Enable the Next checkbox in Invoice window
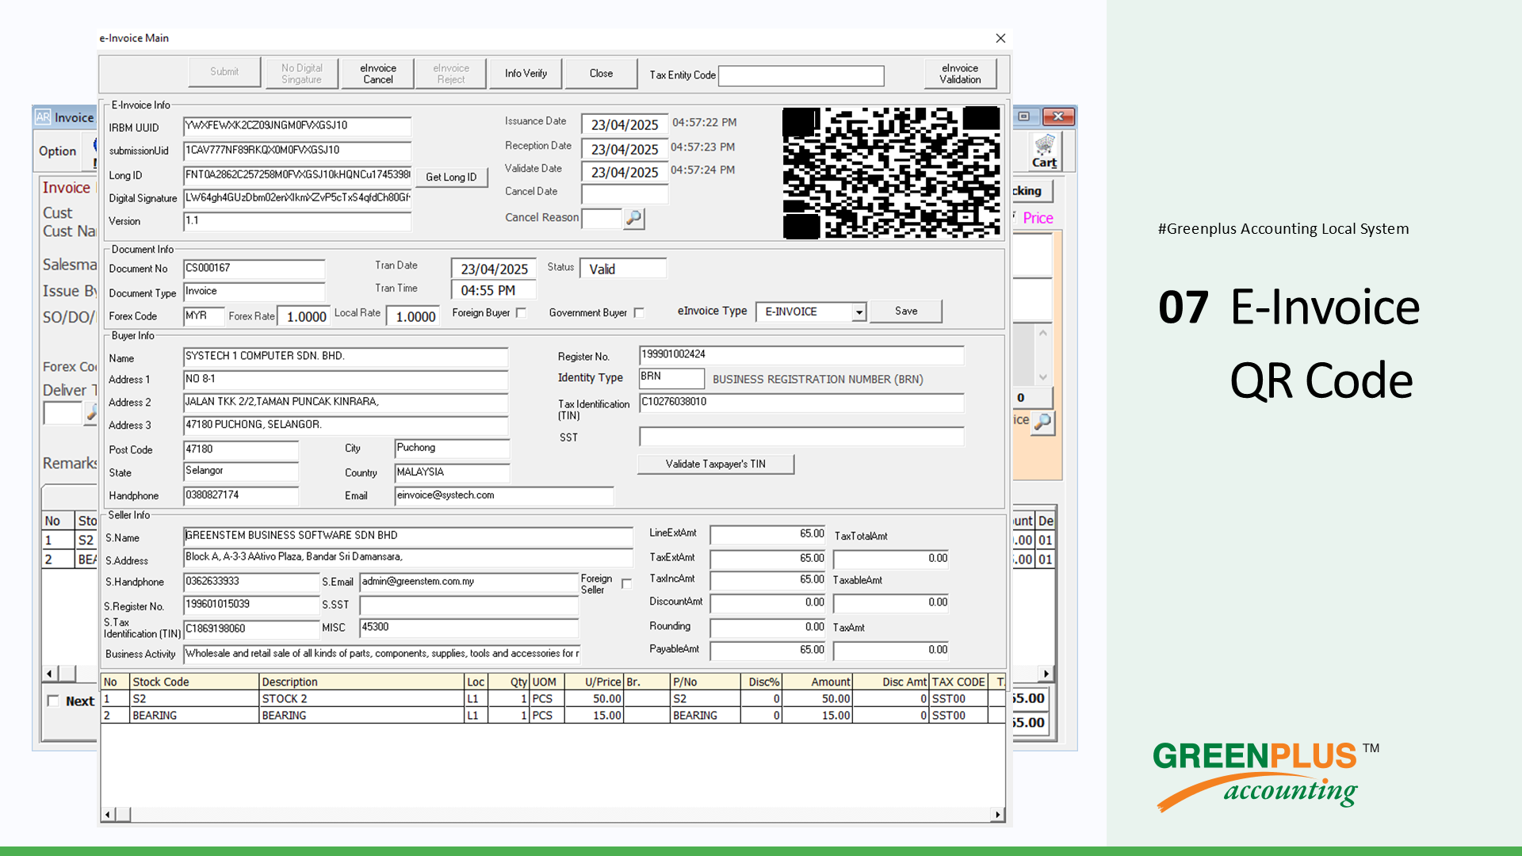This screenshot has width=1522, height=856. click(53, 701)
